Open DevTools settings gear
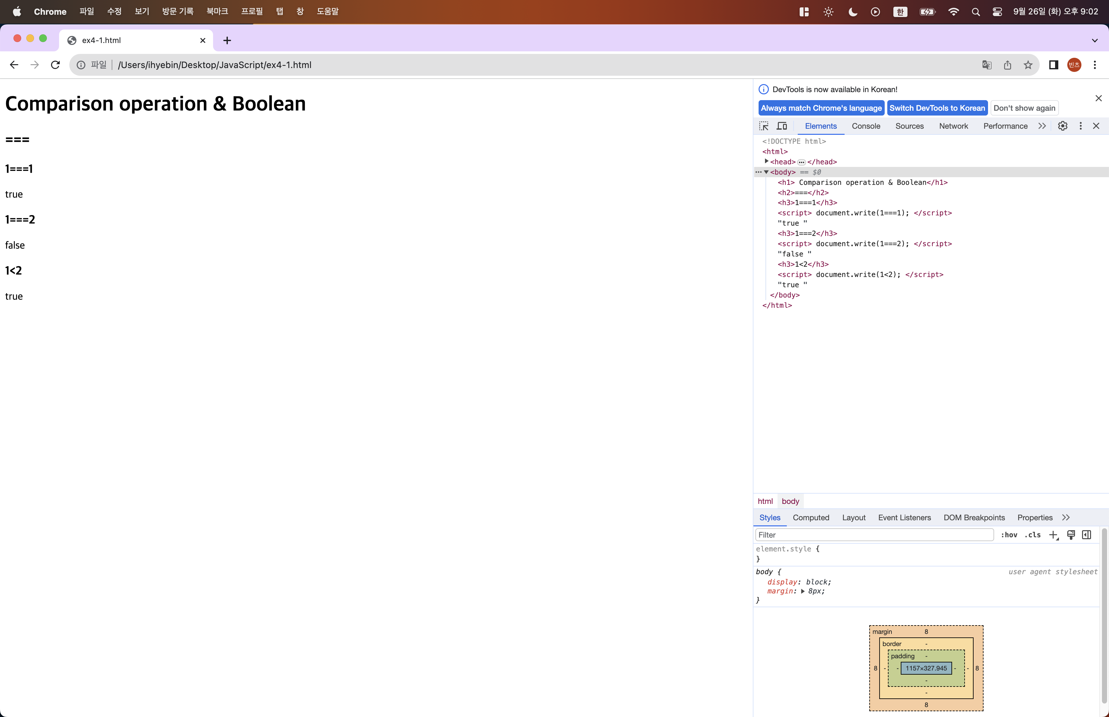Image resolution: width=1109 pixels, height=717 pixels. (1062, 126)
